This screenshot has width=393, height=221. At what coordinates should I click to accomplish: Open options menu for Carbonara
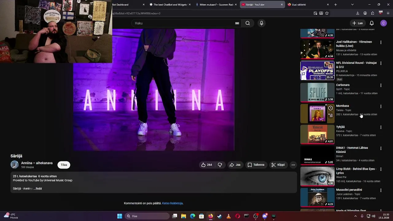pyautogui.click(x=381, y=85)
